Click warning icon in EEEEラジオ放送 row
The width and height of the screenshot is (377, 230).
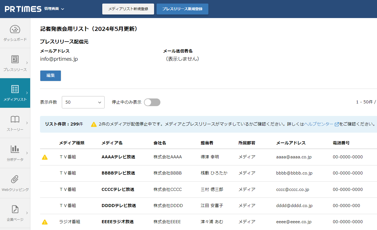45,222
